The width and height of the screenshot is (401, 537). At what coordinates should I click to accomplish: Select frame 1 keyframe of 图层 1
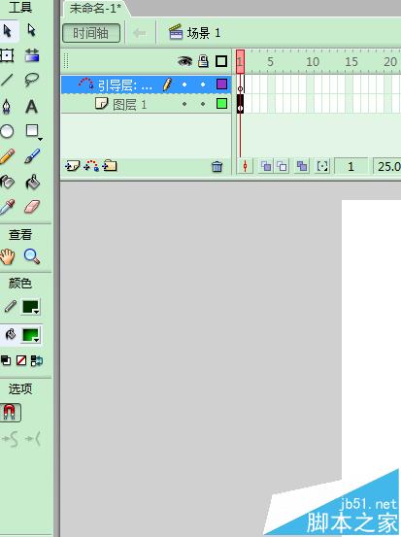240,104
